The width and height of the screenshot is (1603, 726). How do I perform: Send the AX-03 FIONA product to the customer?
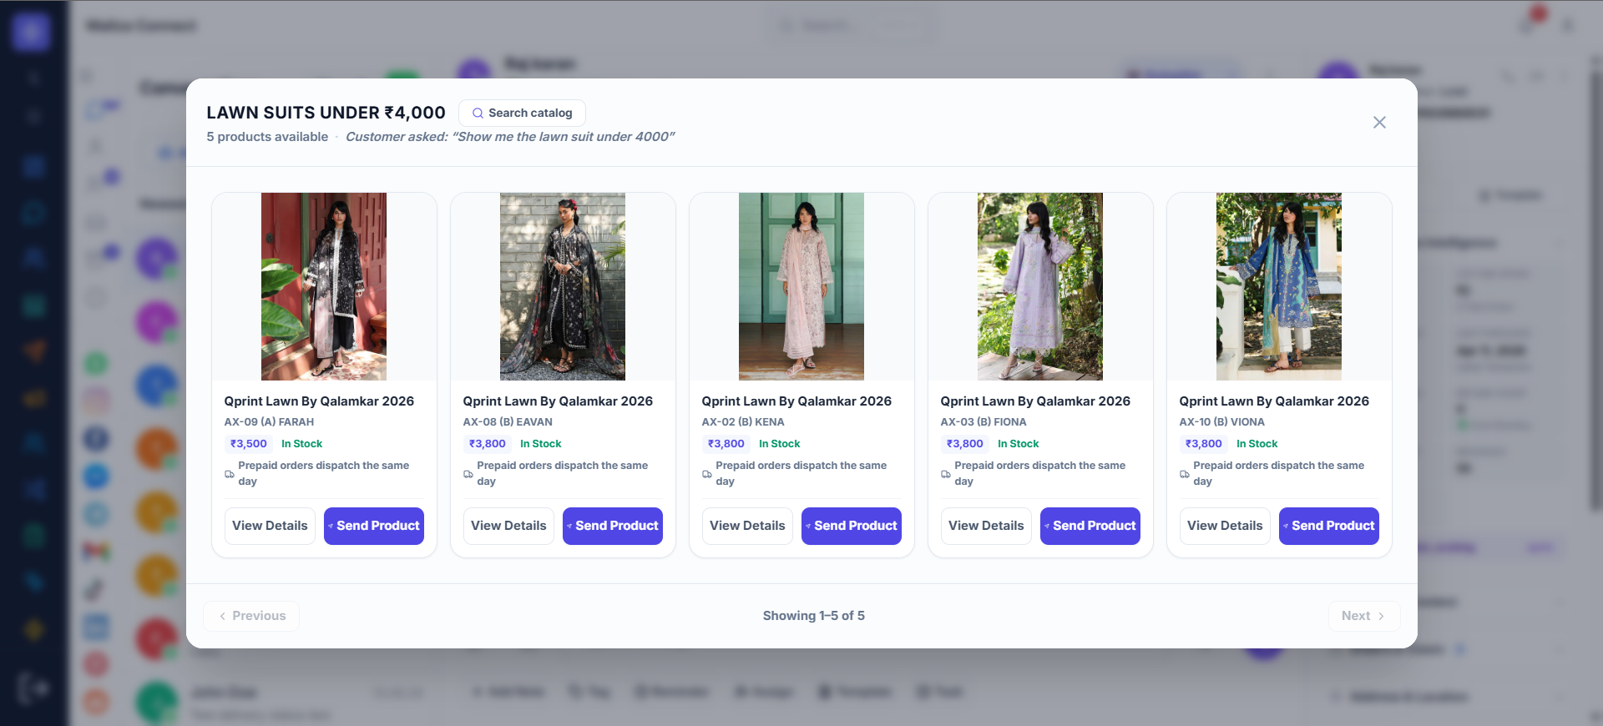pyautogui.click(x=1090, y=526)
